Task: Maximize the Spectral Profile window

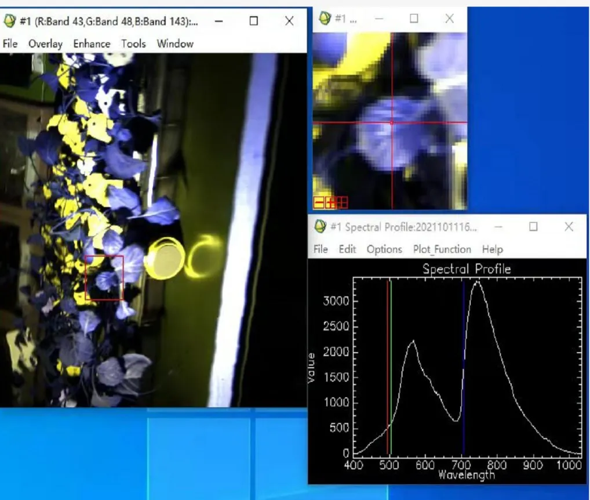Action: pos(533,227)
